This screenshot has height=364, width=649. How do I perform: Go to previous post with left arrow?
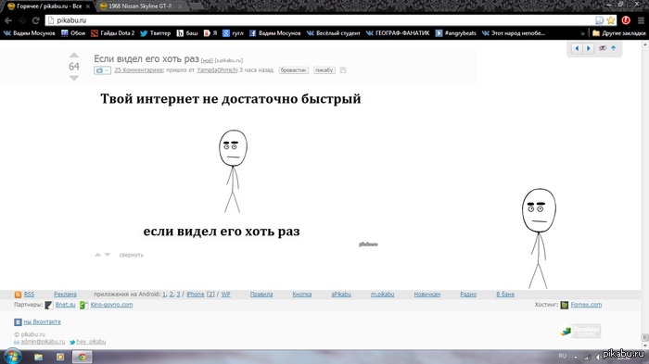[x=577, y=48]
